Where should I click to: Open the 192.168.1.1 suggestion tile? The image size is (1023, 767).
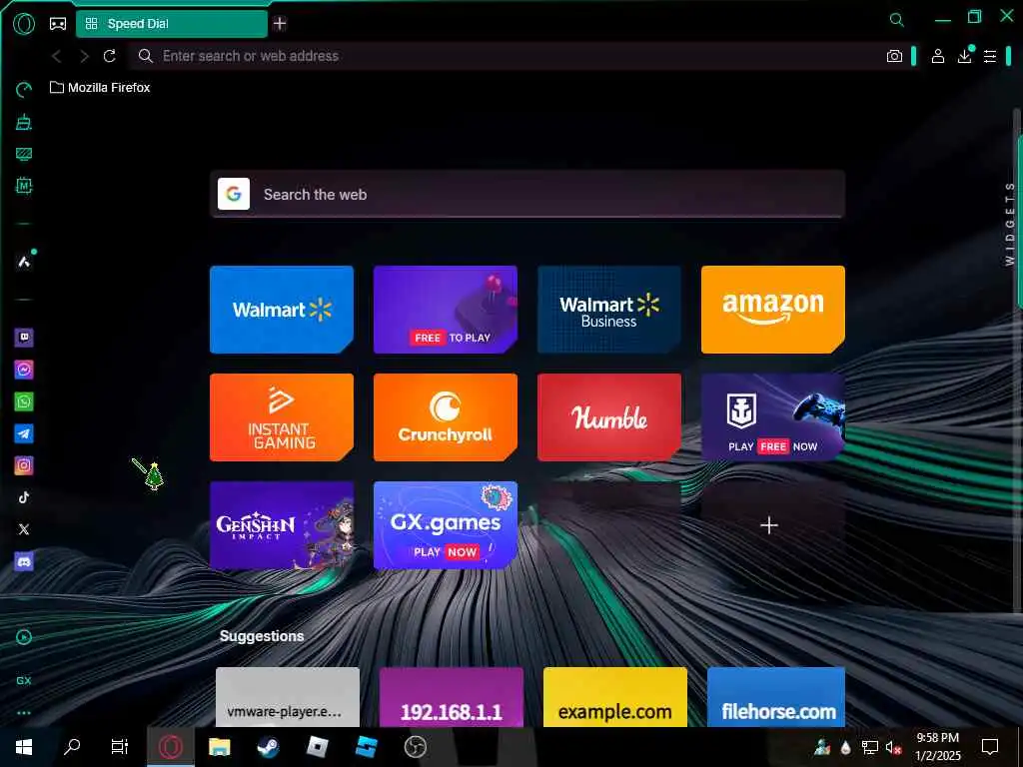(x=451, y=696)
